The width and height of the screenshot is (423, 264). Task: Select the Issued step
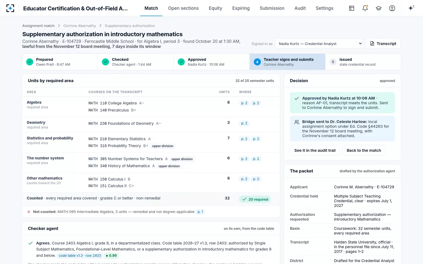[363, 62]
